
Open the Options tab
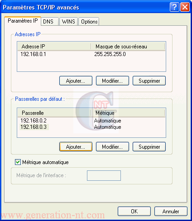pyautogui.click(x=89, y=22)
